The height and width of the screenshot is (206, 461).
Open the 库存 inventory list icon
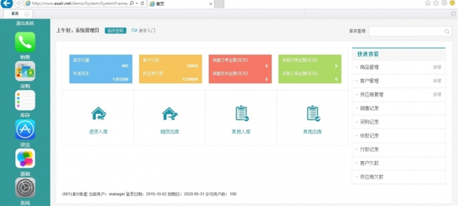pos(25,100)
